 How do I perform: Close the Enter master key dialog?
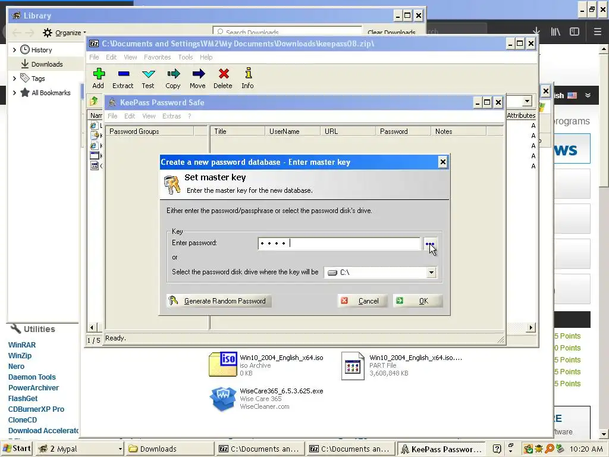(x=442, y=162)
